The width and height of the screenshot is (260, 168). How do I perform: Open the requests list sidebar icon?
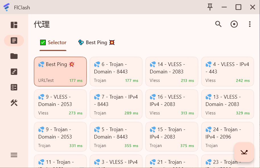point(14,72)
